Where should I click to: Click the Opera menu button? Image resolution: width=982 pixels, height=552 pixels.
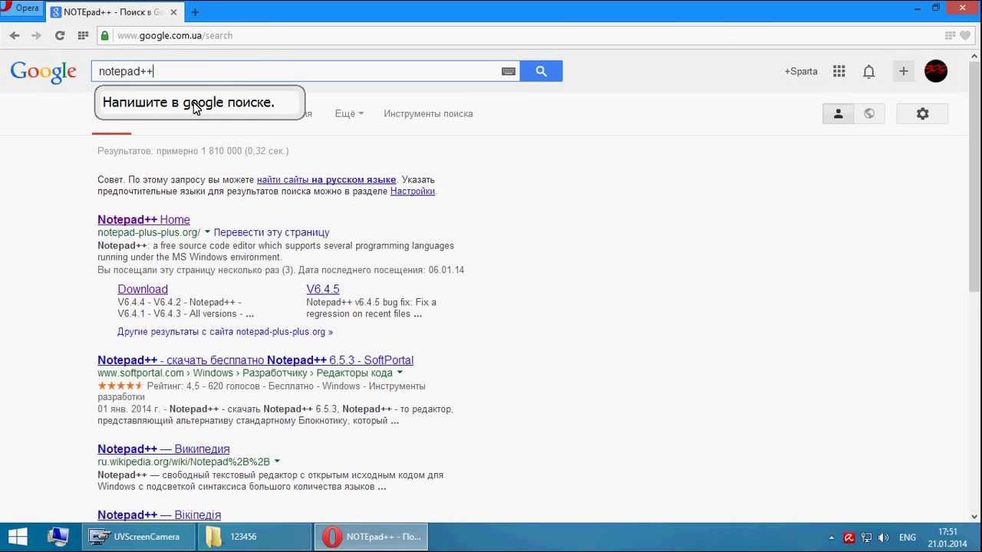click(x=21, y=8)
